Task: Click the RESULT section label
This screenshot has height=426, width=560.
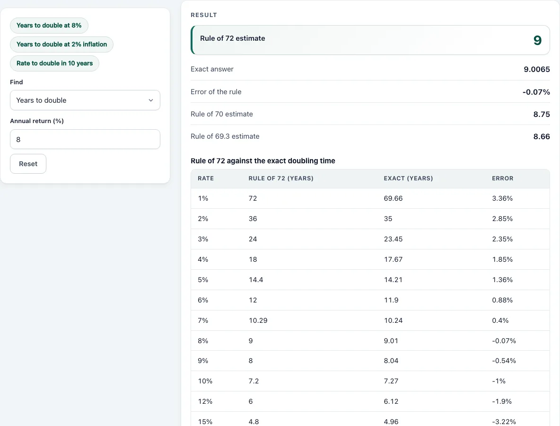Action: pos(203,15)
